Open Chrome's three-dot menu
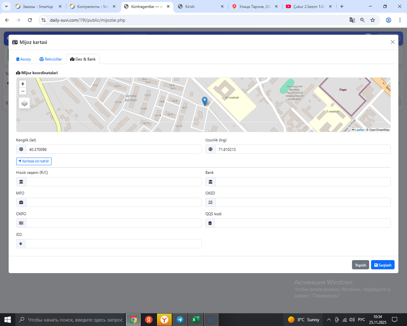This screenshot has width=407, height=326. coord(400,20)
